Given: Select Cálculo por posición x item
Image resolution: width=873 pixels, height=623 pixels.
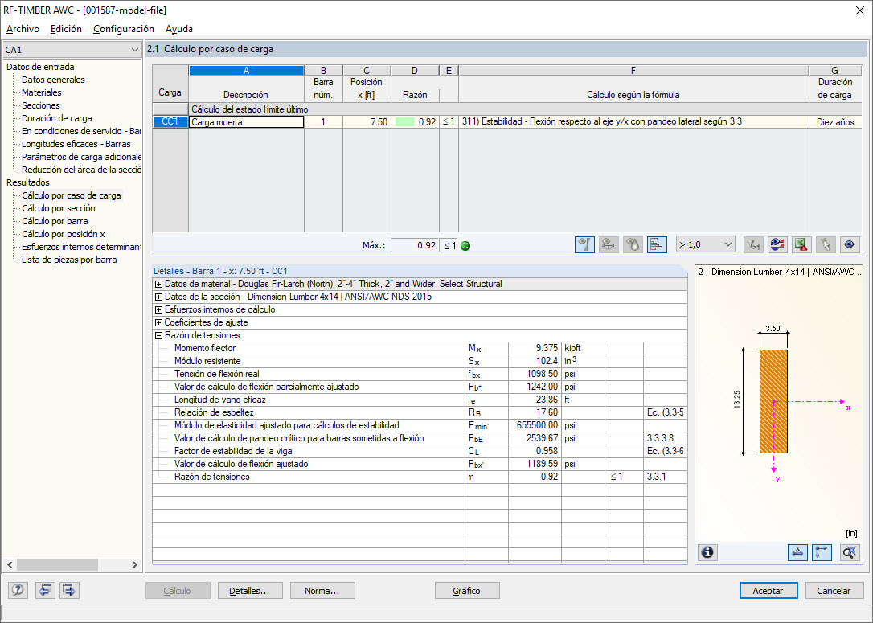Looking at the screenshot, I should click(64, 234).
